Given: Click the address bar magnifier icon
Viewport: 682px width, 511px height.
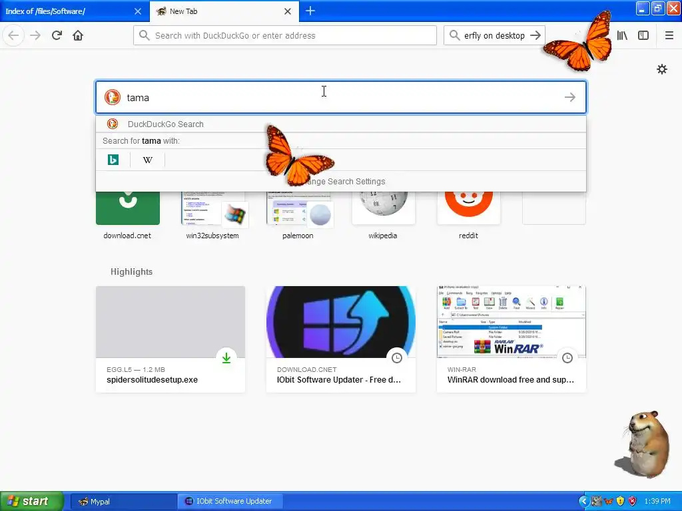Looking at the screenshot, I should [145, 35].
